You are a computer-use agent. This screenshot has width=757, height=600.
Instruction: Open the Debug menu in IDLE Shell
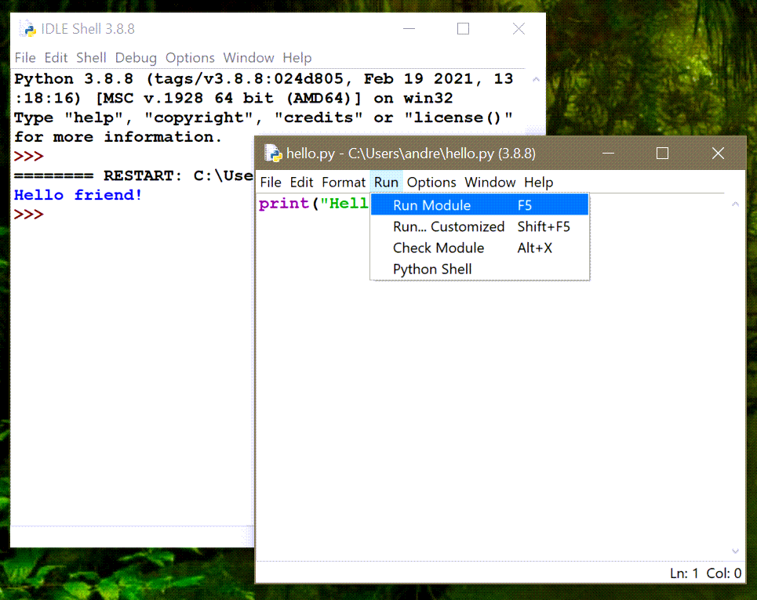tap(136, 58)
